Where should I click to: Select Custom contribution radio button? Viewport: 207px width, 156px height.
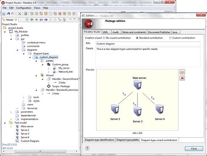coord(170,38)
